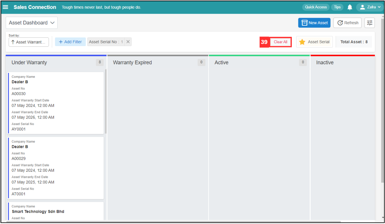Image resolution: width=385 pixels, height=224 pixels.
Task: Click the Add Filter button
Action: click(70, 42)
